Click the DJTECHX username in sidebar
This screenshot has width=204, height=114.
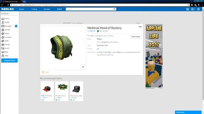5,14
